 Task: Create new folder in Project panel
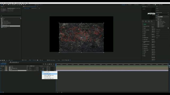coord(2,60)
